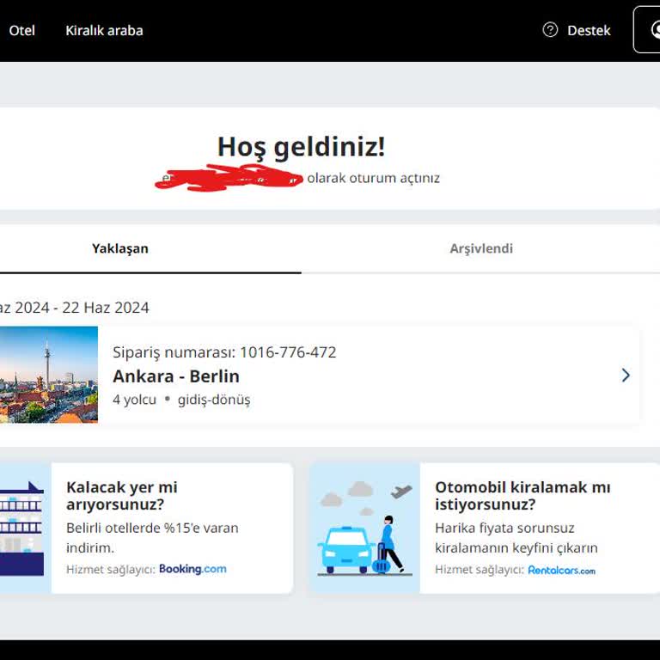The image size is (660, 660).
Task: Open the Kiralık araba menu item
Action: (104, 31)
